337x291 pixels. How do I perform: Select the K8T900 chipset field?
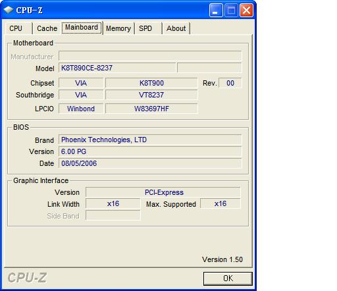pyautogui.click(x=151, y=83)
